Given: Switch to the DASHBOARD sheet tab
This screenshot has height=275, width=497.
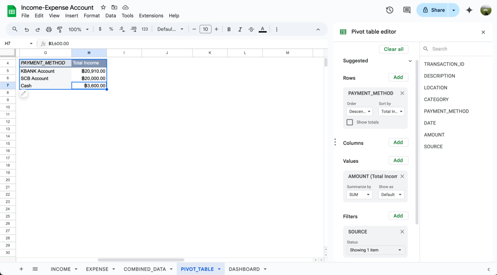Looking at the screenshot, I should pos(244,269).
